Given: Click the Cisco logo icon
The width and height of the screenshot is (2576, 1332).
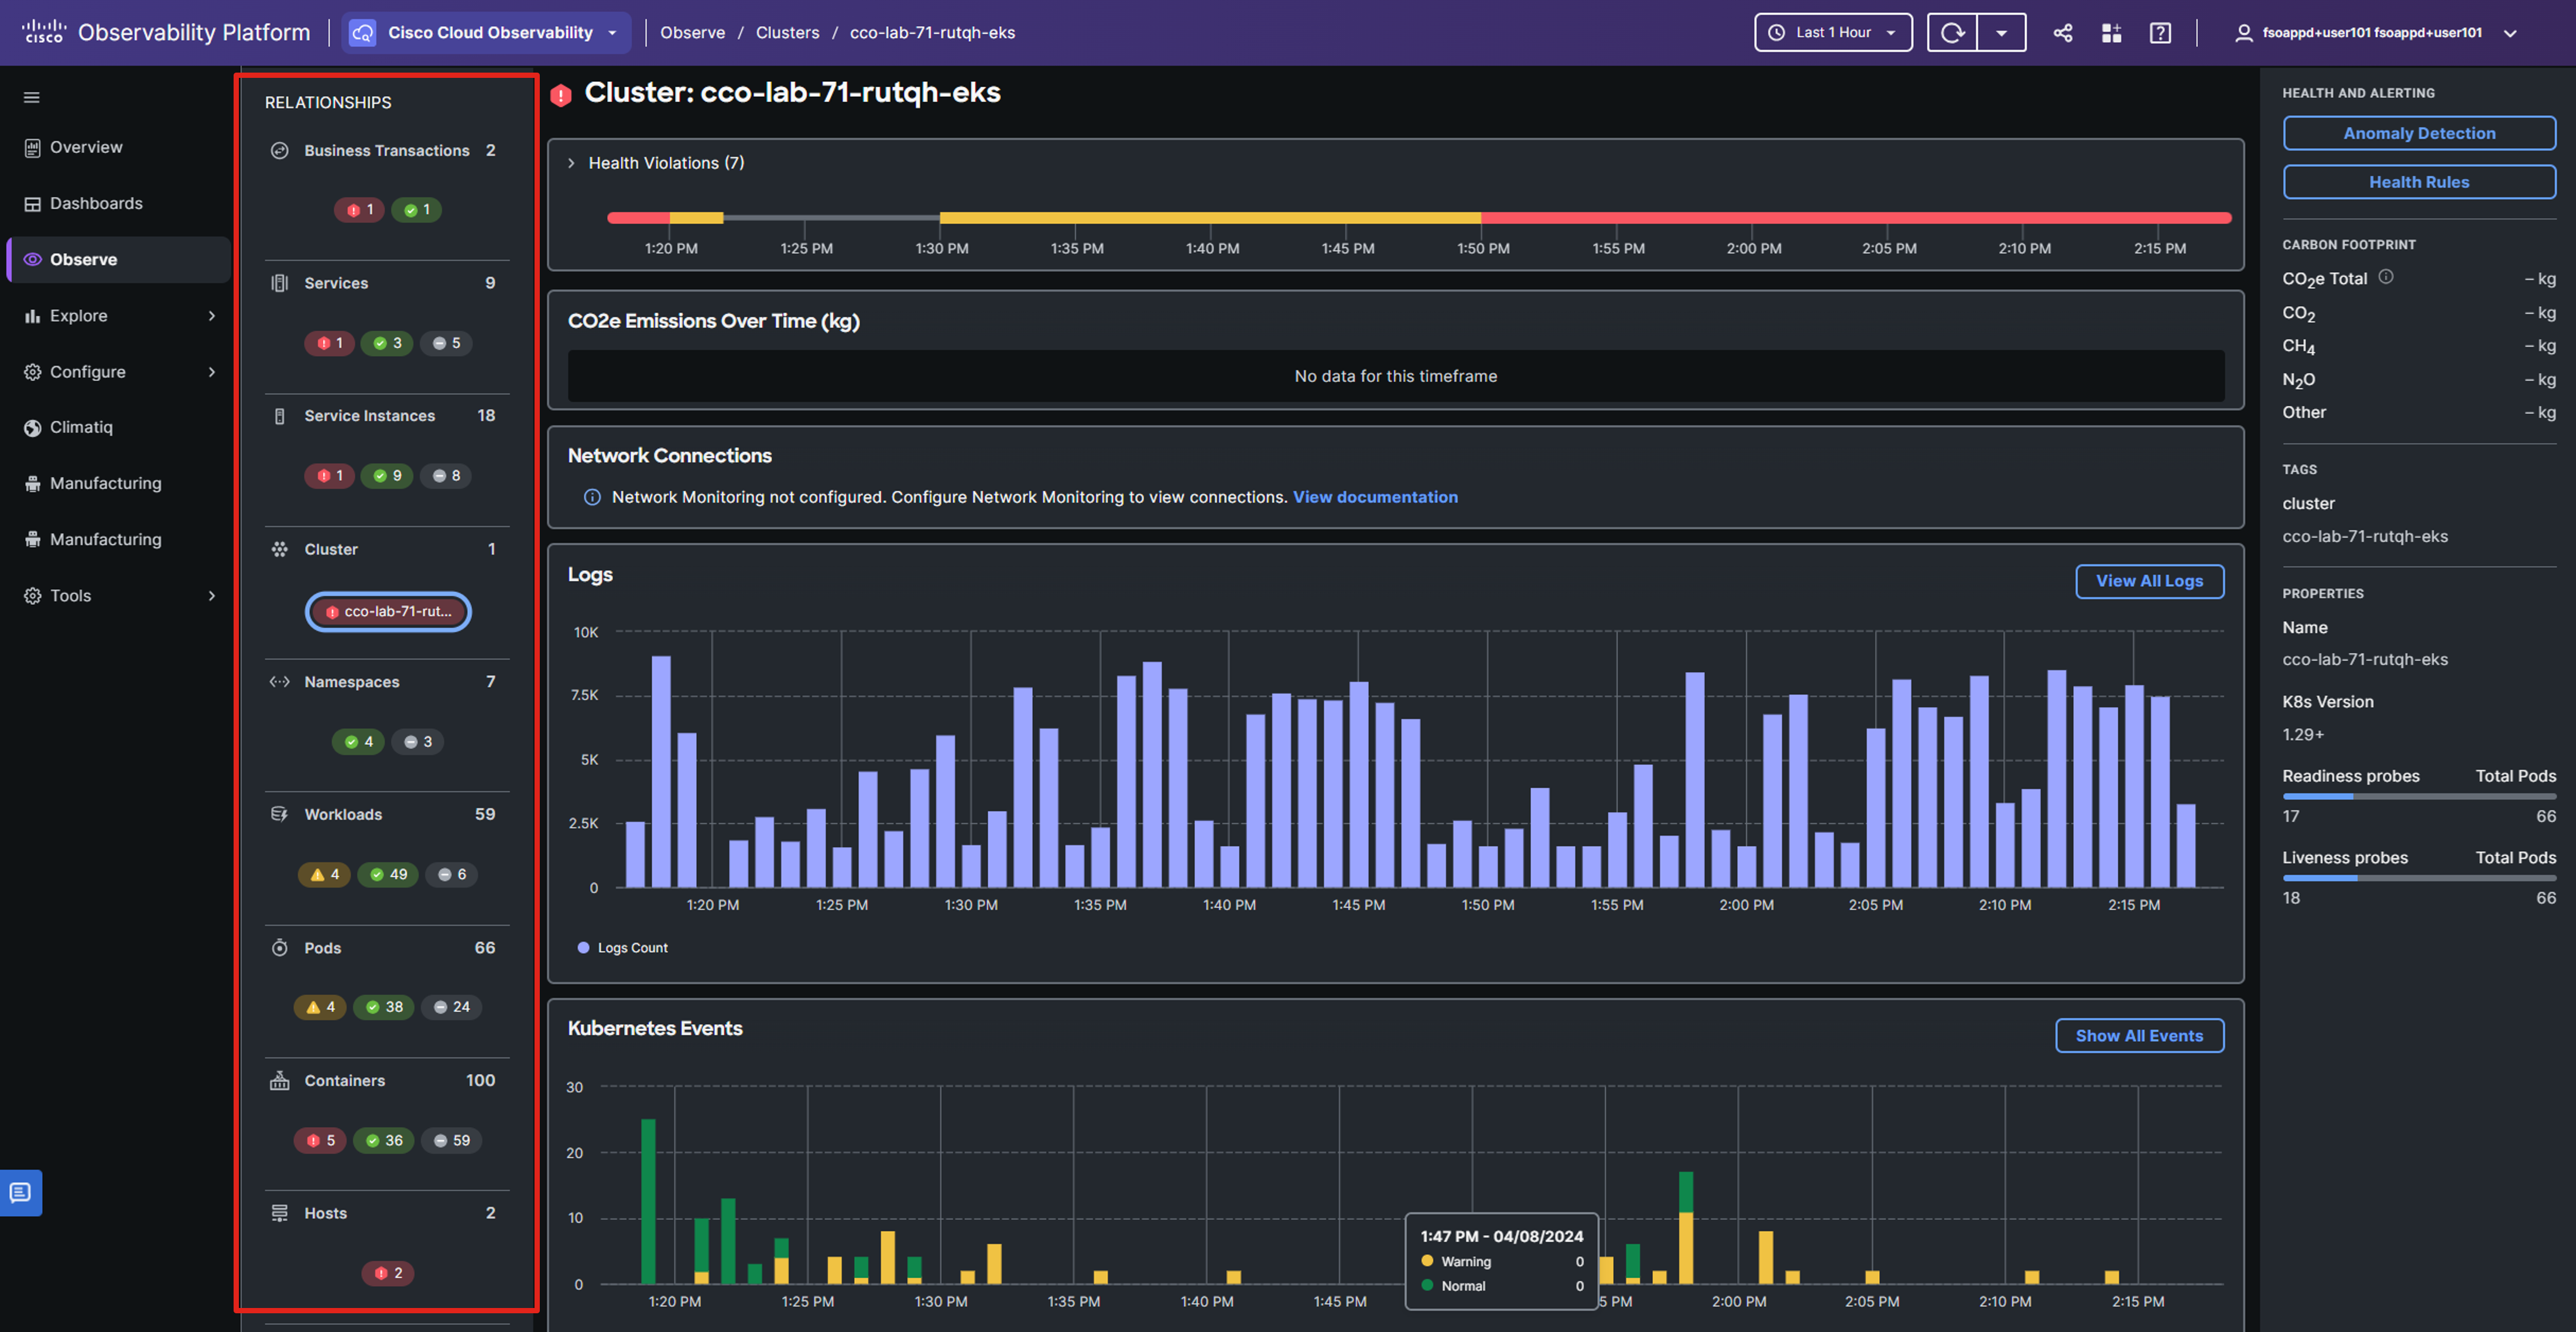Looking at the screenshot, I should 44,32.
